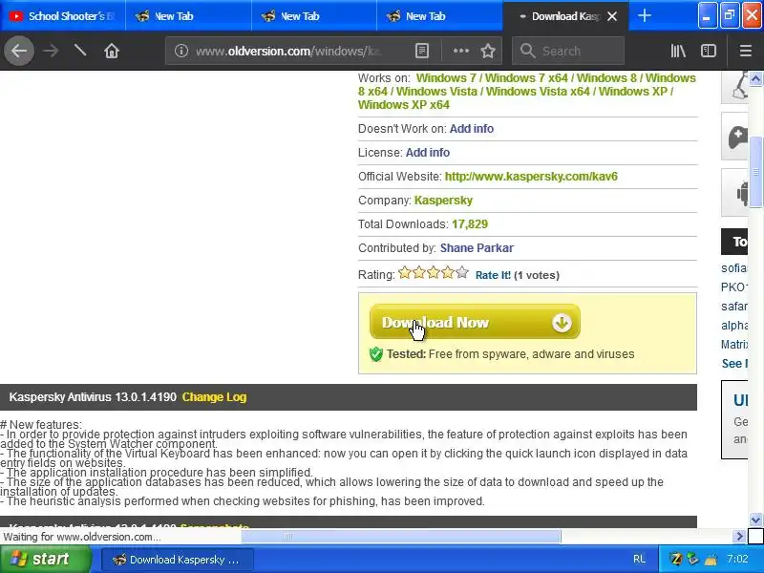764x573 pixels.
Task: Click the Z tray icon
Action: tap(676, 559)
